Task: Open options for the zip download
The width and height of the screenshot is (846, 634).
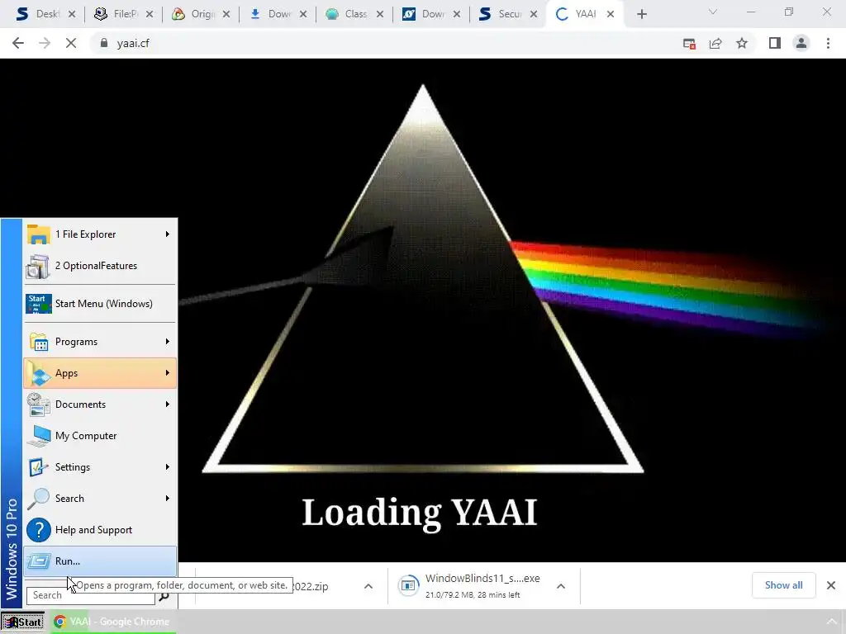Action: point(368,586)
